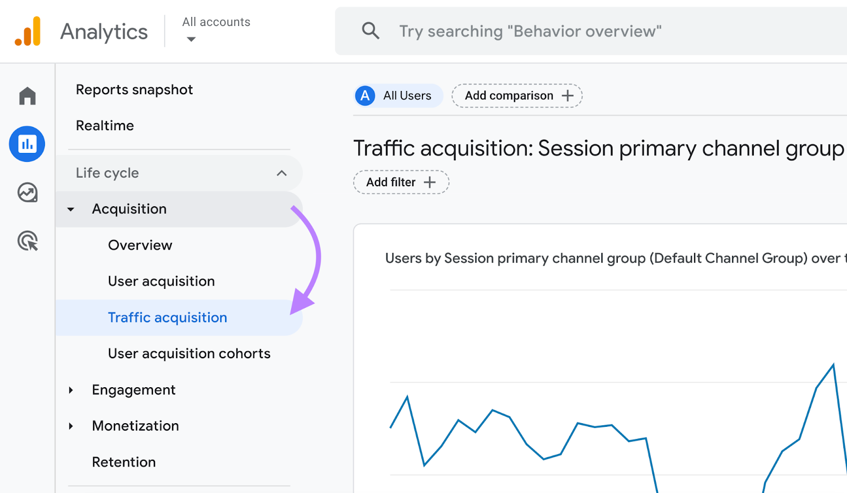
Task: Click the plus icon on Add comparison
Action: pos(567,96)
